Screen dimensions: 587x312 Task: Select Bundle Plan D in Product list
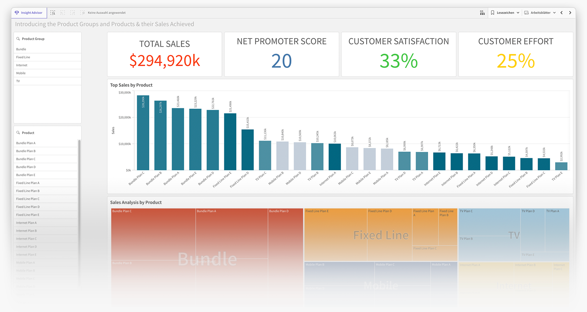[x=26, y=167]
